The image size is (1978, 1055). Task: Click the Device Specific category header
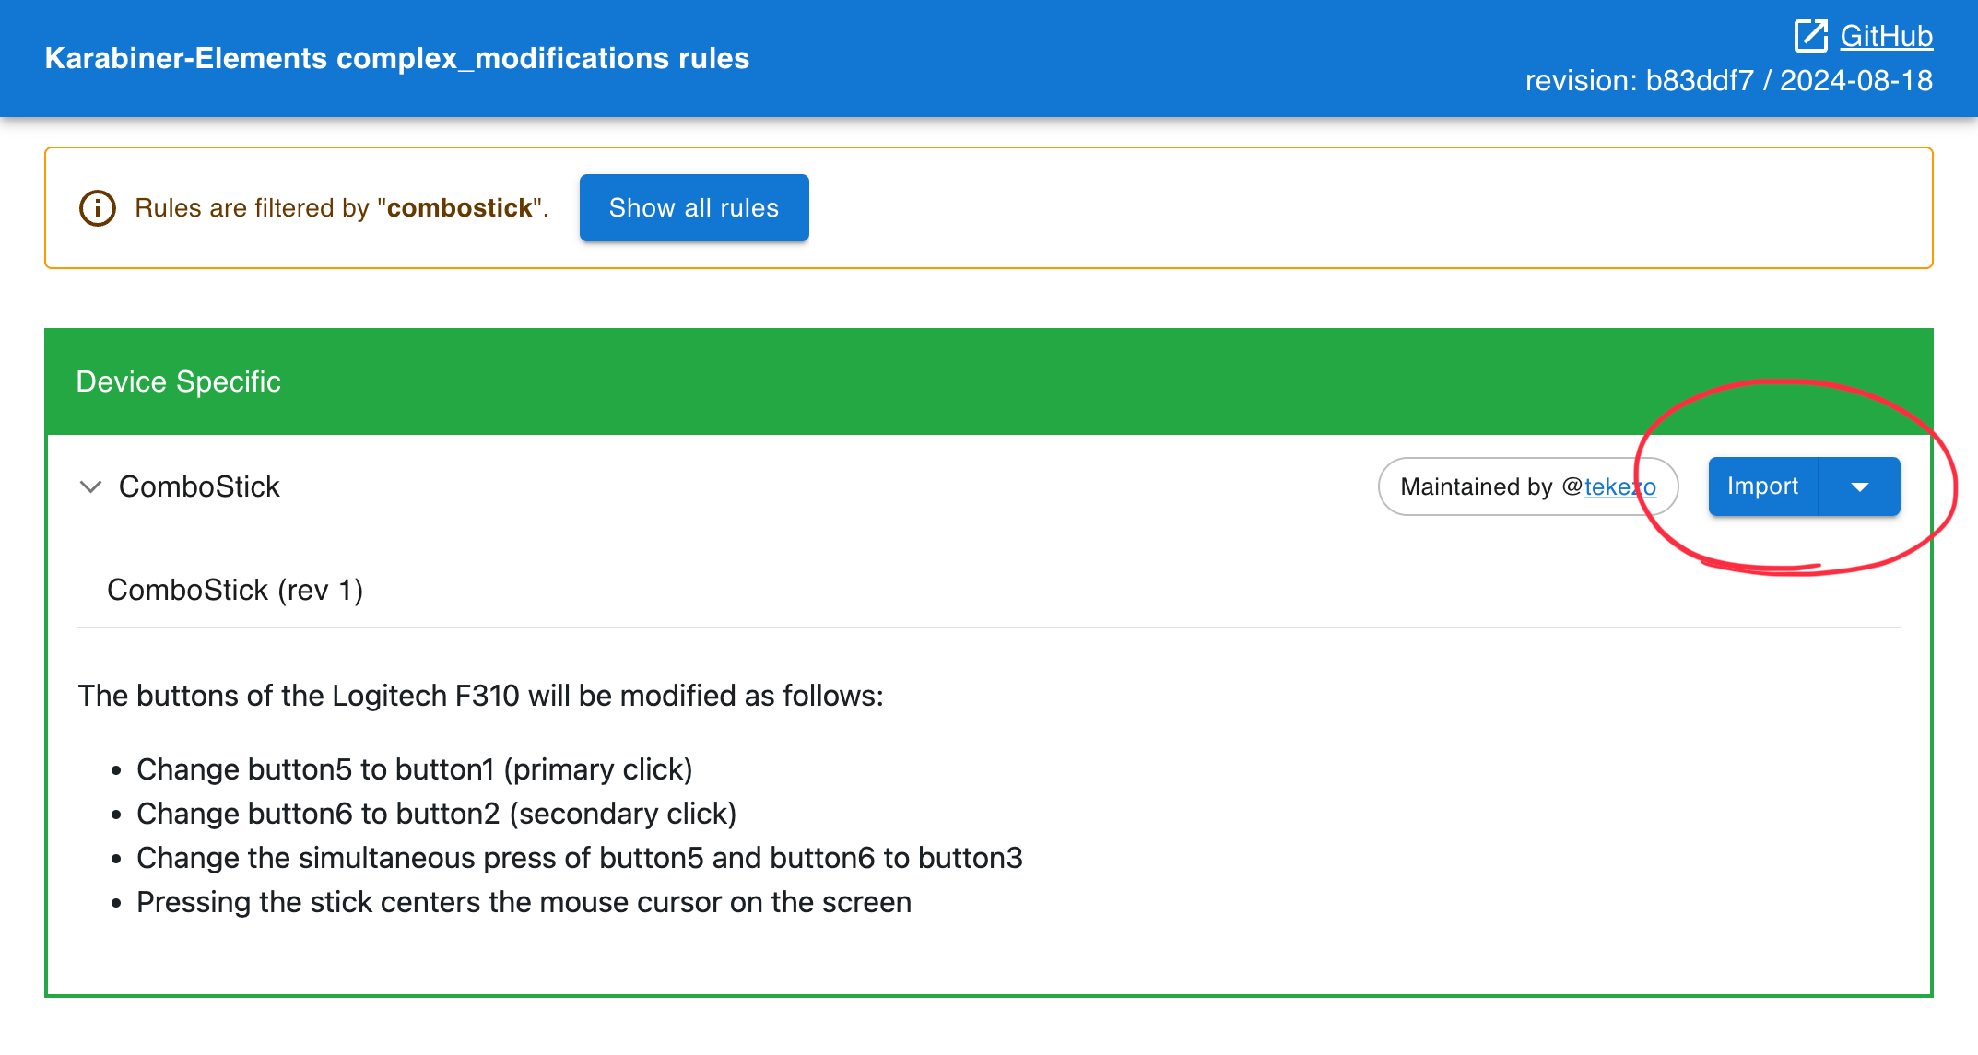tap(179, 381)
